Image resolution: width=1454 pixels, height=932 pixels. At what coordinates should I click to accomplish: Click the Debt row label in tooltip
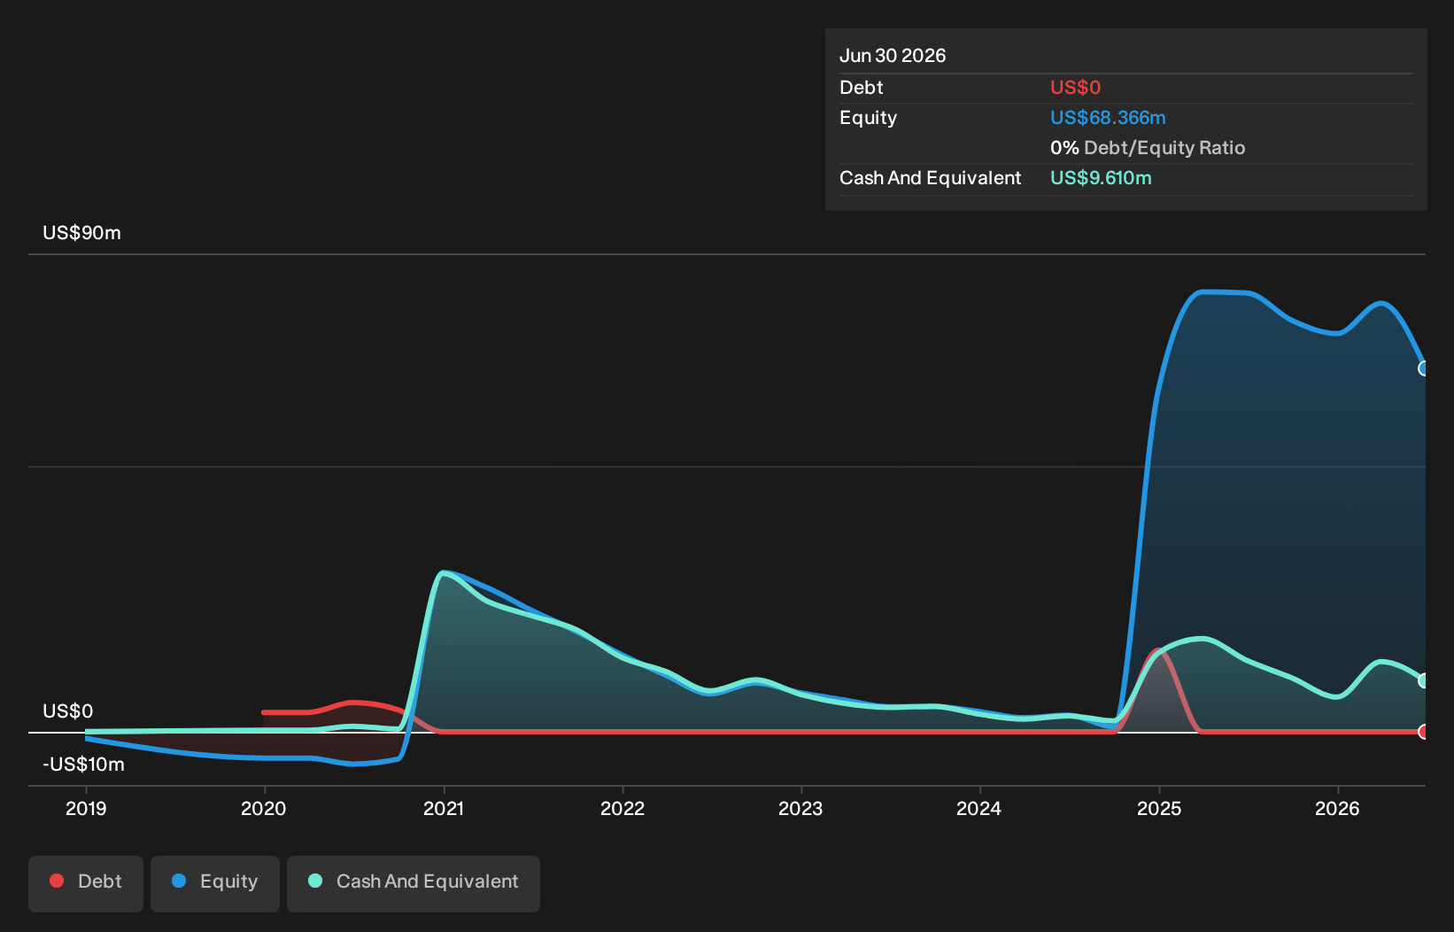(862, 88)
